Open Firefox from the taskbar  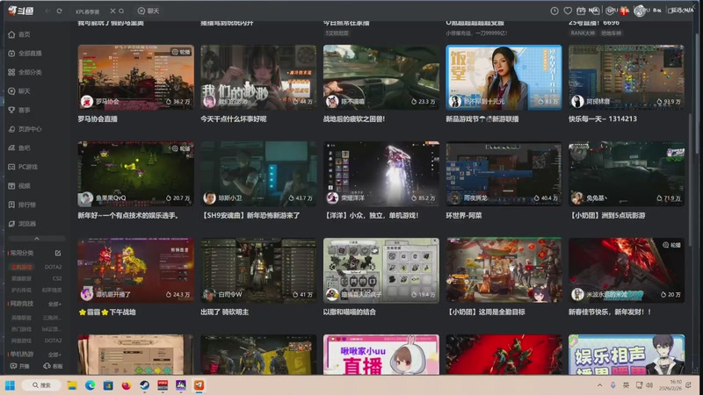click(126, 385)
